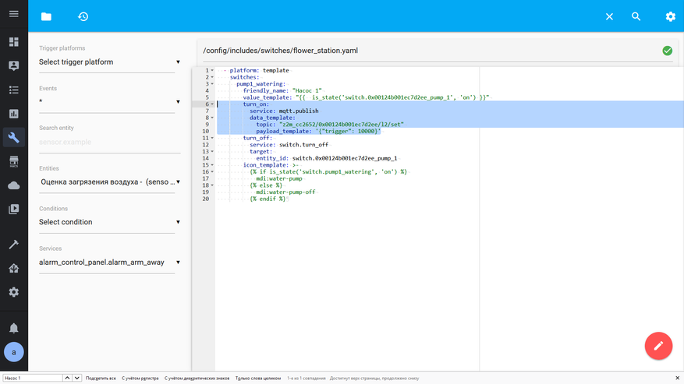Open the hamburger menu in the sidebar

point(13,14)
